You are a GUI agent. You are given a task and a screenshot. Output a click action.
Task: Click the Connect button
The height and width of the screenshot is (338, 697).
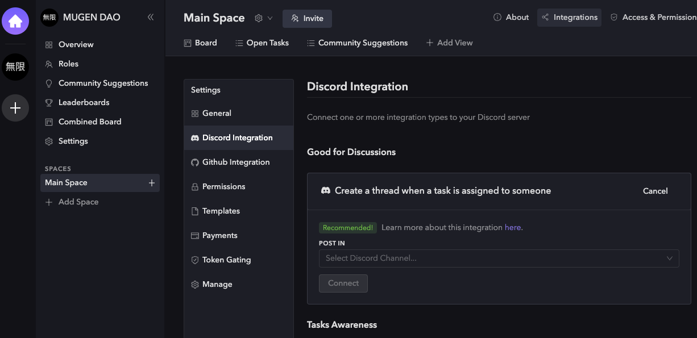point(343,283)
